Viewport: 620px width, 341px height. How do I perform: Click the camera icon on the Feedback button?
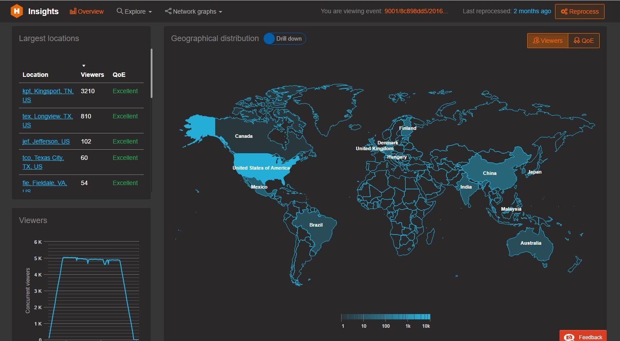pyautogui.click(x=570, y=336)
